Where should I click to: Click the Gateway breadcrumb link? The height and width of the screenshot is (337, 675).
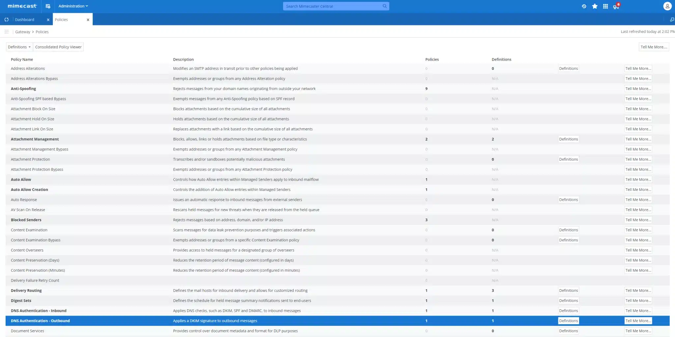coord(22,32)
